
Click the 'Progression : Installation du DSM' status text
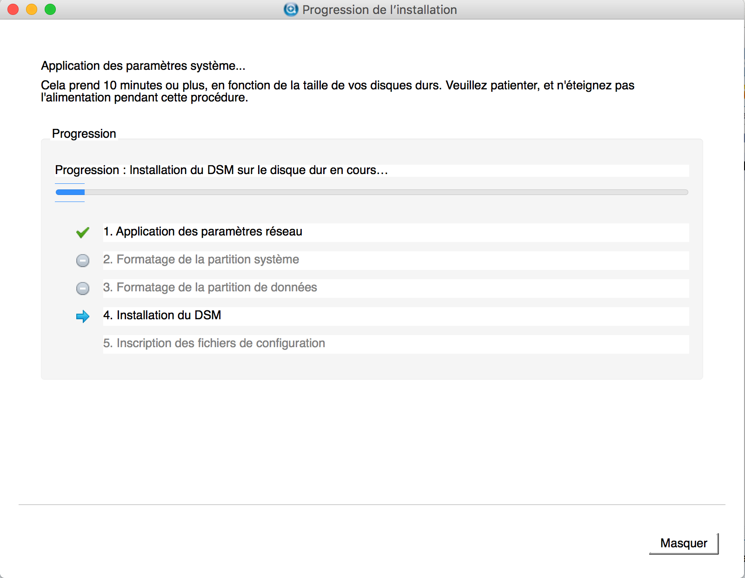click(x=221, y=170)
